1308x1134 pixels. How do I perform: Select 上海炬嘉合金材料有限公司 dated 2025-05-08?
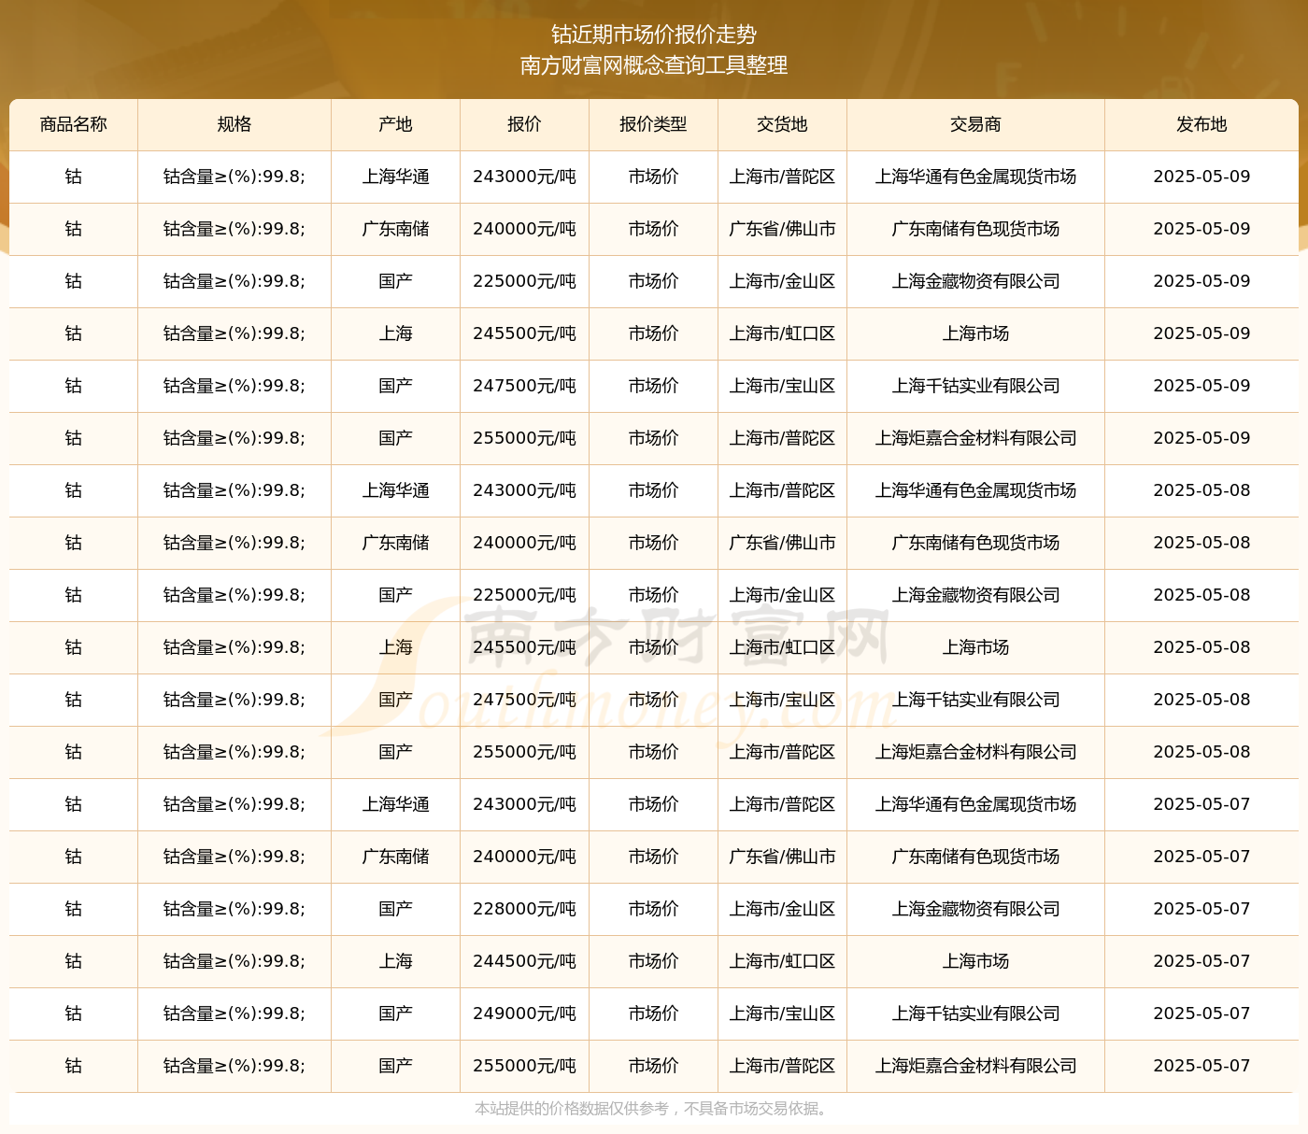(975, 752)
